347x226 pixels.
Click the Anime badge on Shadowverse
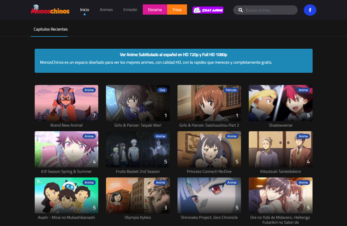[303, 90]
